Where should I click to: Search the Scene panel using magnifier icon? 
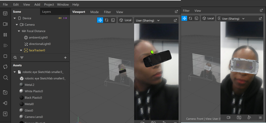(15, 57)
